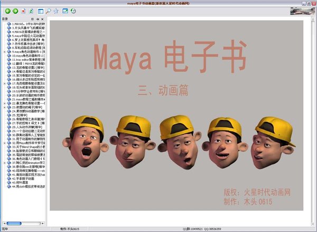The width and height of the screenshot is (317, 232).
Task: Open chapter 5.maya中路径火花动画
Action: point(29,36)
